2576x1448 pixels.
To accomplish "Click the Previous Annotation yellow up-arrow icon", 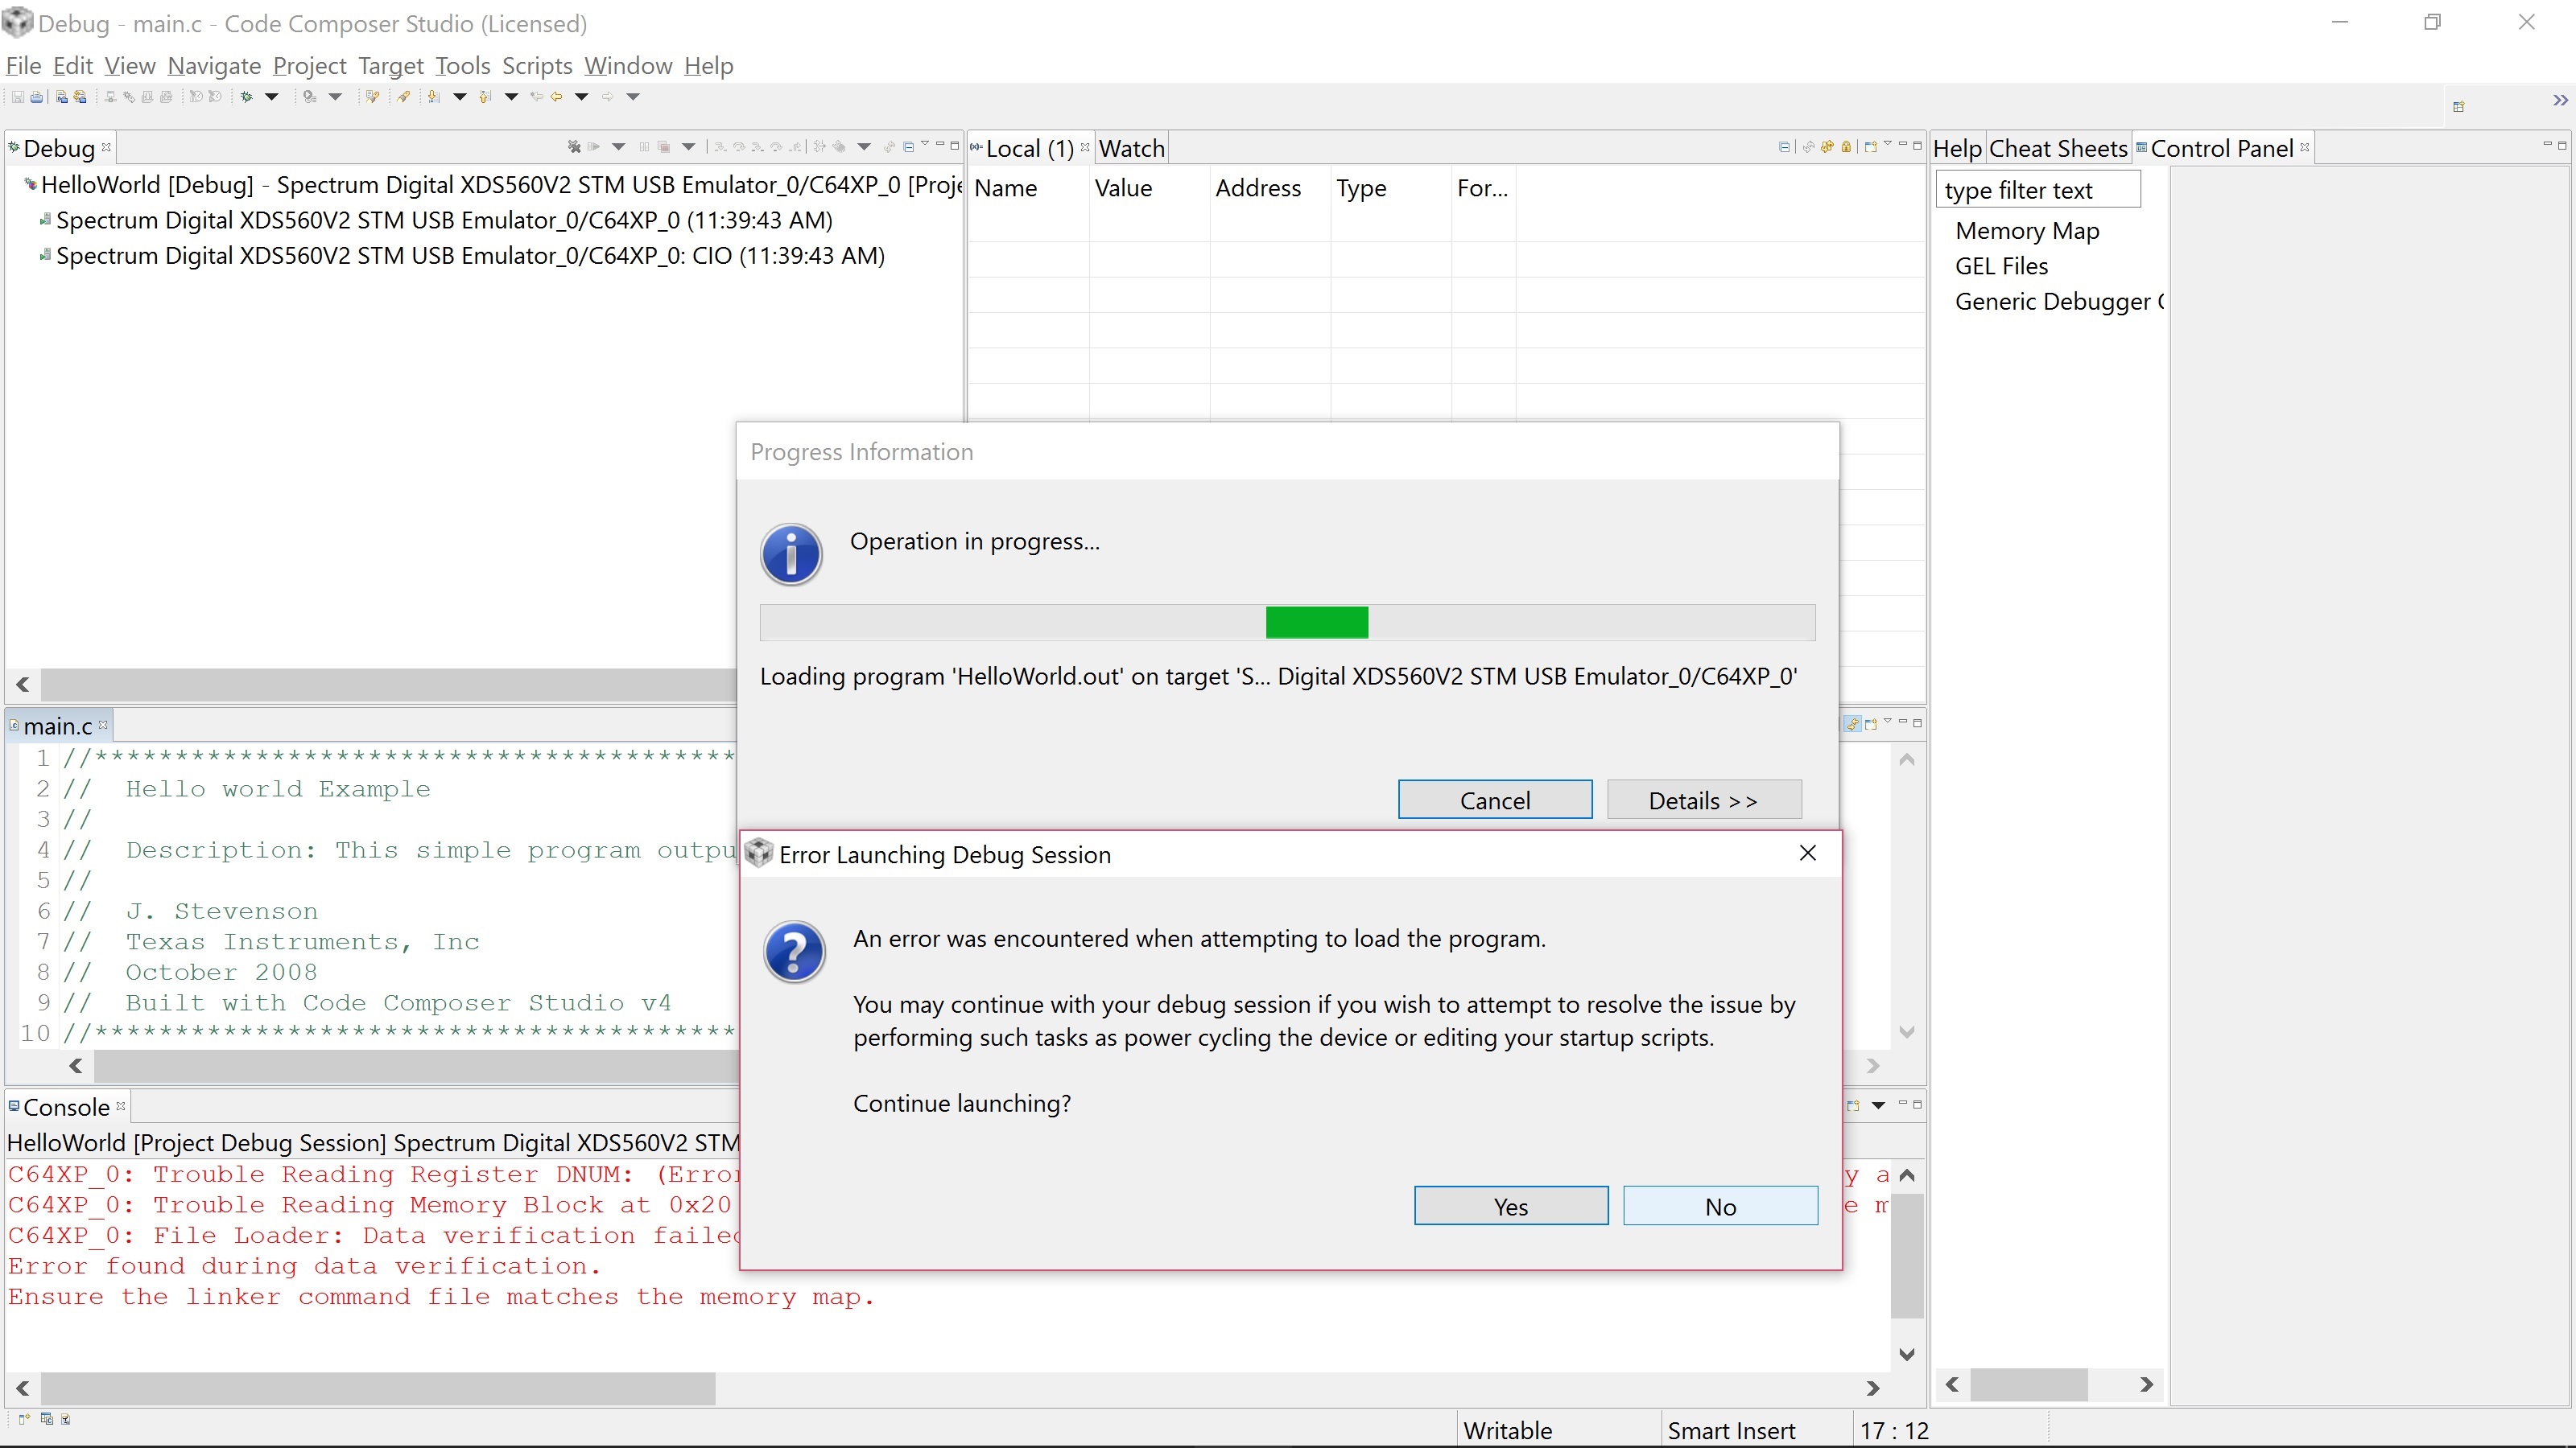I will tap(485, 97).
